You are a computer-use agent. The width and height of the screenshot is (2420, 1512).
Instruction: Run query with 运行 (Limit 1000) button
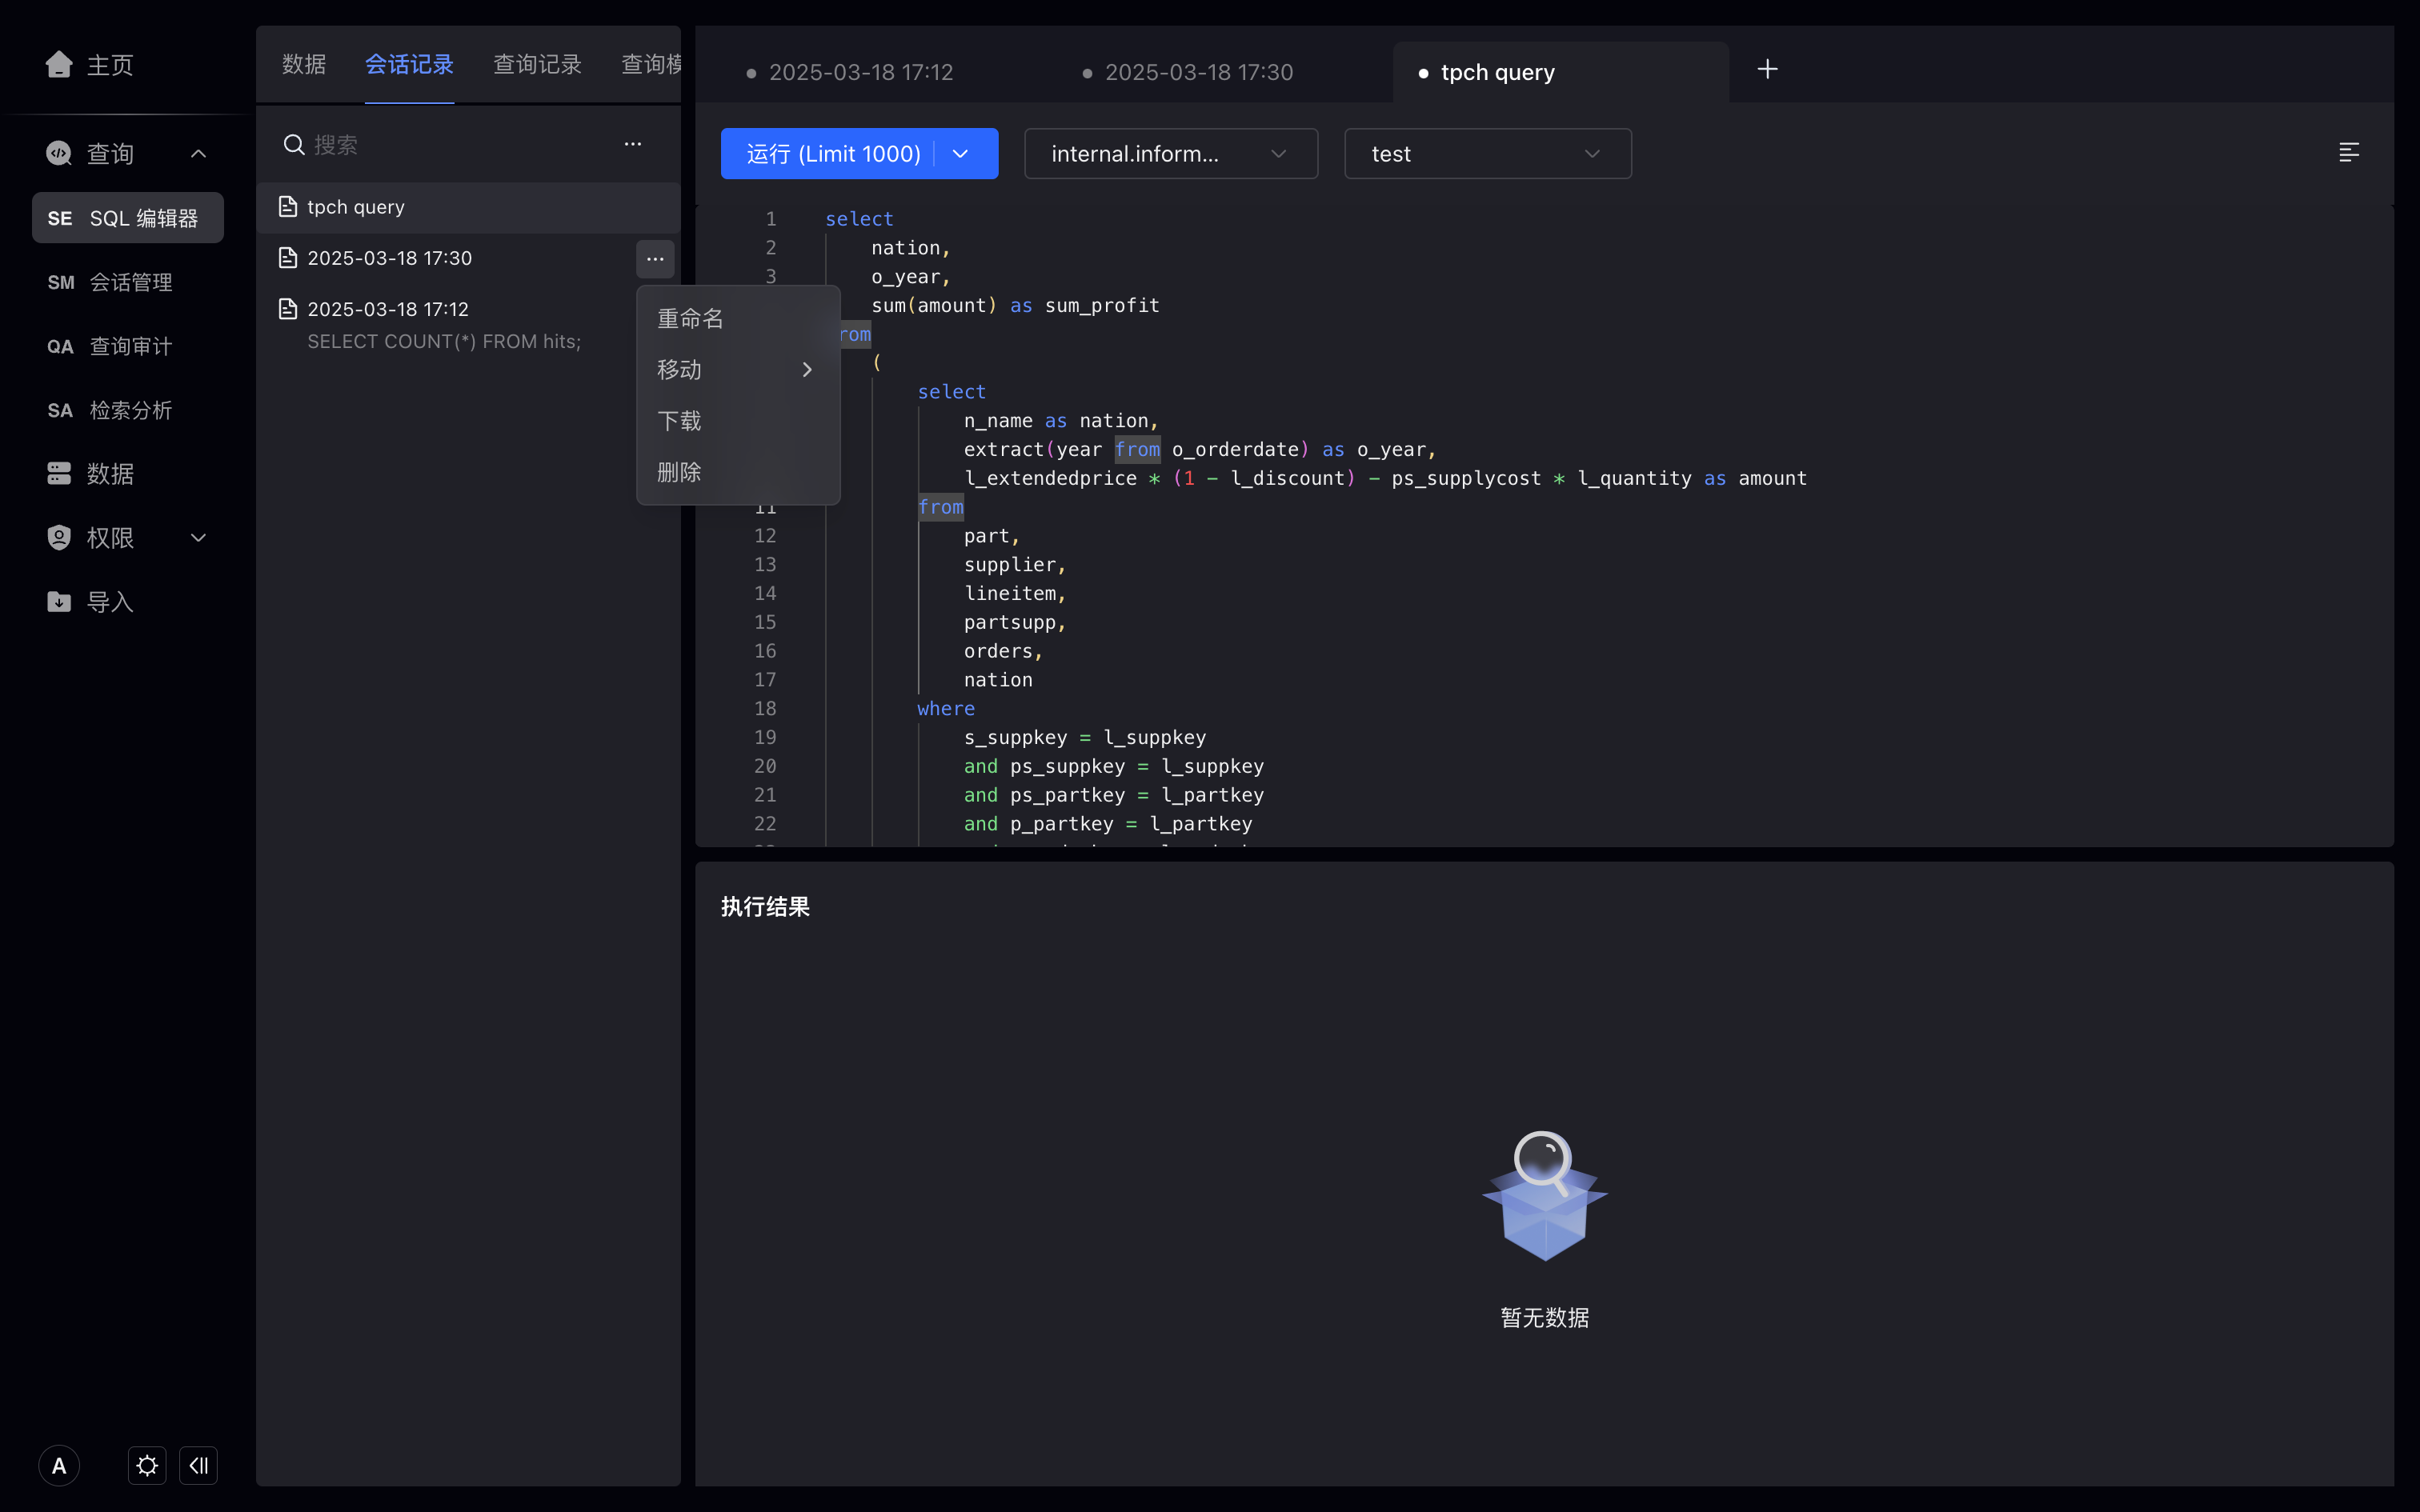coord(833,154)
